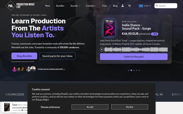Screen dimensions: 183x114
Task: Click Sound packs for your inbox button
Action: 57,56
